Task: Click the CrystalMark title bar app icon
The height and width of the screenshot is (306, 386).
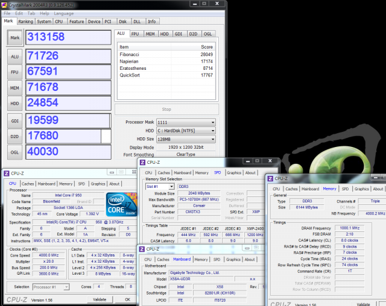Action: coord(4,5)
